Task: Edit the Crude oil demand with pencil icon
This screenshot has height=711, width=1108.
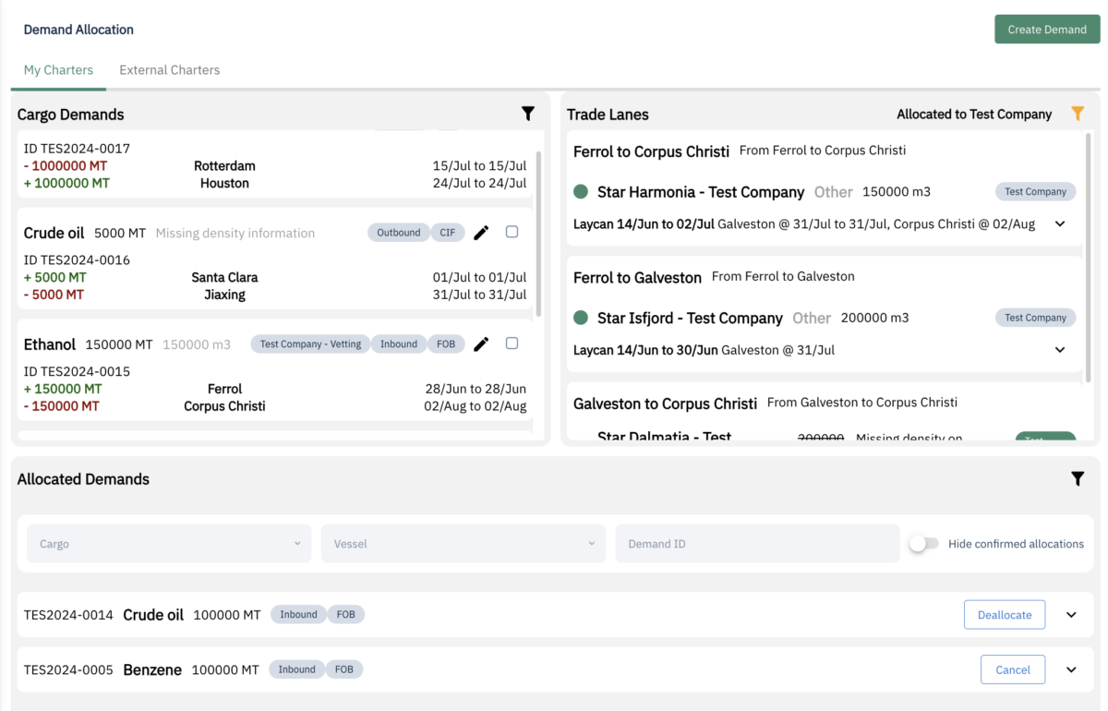Action: coord(481,233)
